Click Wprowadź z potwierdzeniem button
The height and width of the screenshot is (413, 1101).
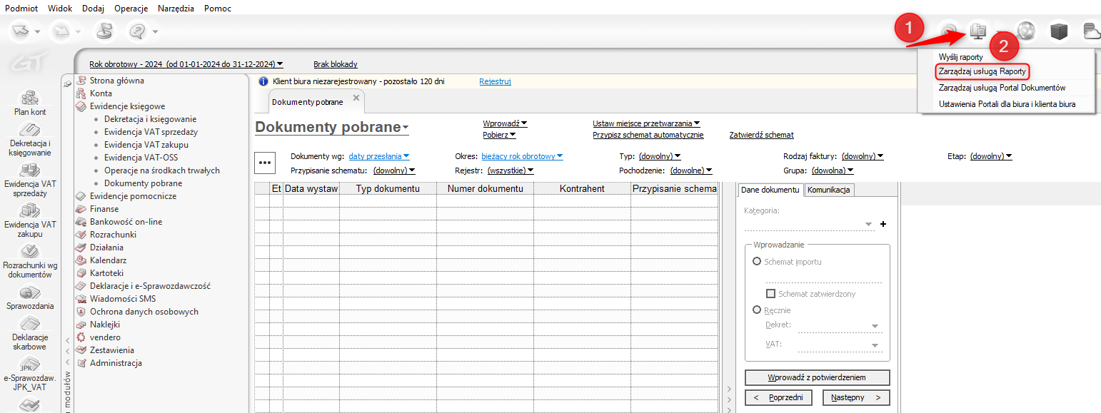coord(817,377)
